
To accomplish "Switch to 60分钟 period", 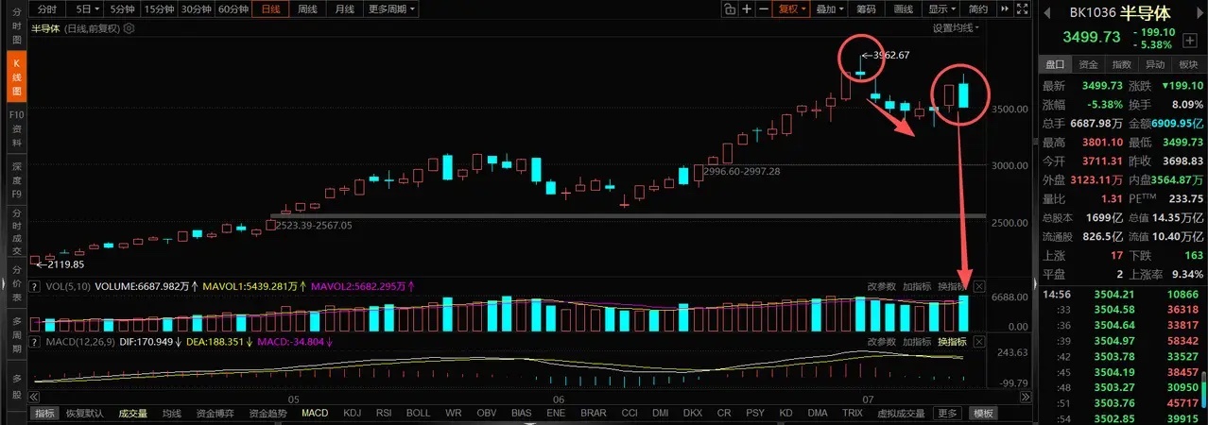I will point(233,8).
